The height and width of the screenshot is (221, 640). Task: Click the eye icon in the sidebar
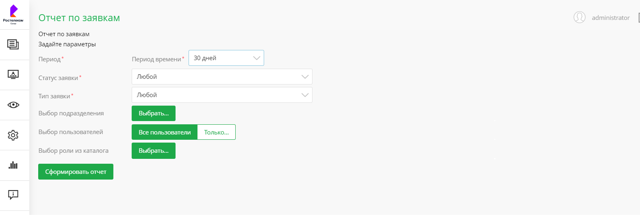click(13, 105)
